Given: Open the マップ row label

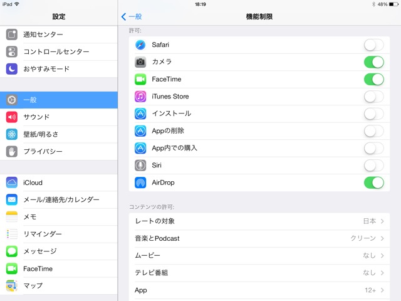Looking at the screenshot, I should pyautogui.click(x=33, y=286).
